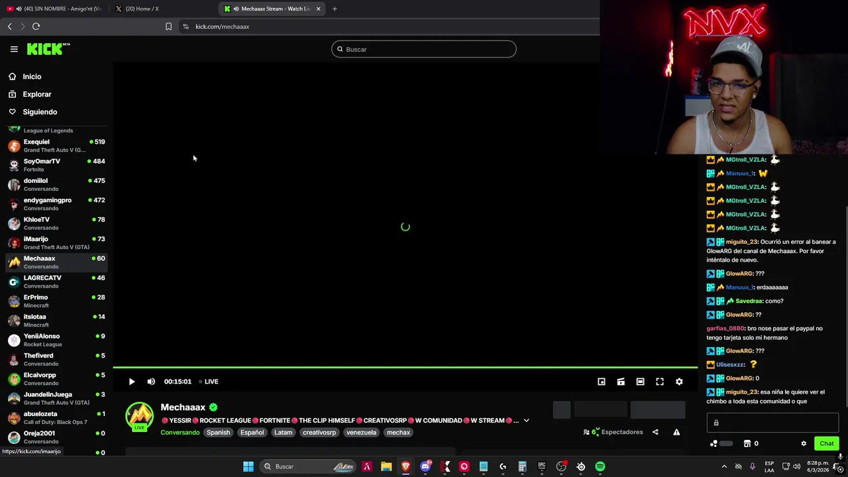Focus the Buscar search field

pyautogui.click(x=424, y=49)
